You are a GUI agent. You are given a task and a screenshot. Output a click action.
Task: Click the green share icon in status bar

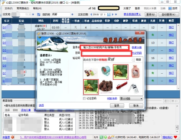click(101, 137)
